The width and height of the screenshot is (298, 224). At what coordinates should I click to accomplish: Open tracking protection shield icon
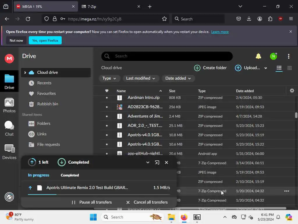point(46,19)
